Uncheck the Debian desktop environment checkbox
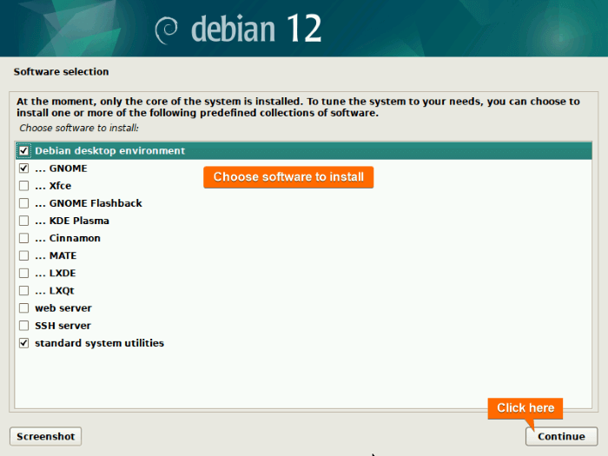The image size is (608, 456). (23, 150)
